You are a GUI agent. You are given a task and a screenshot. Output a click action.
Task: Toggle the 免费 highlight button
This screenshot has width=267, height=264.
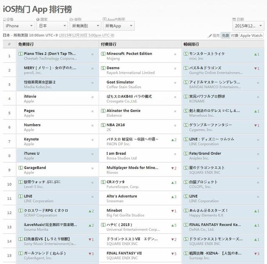pyautogui.click(x=225, y=35)
